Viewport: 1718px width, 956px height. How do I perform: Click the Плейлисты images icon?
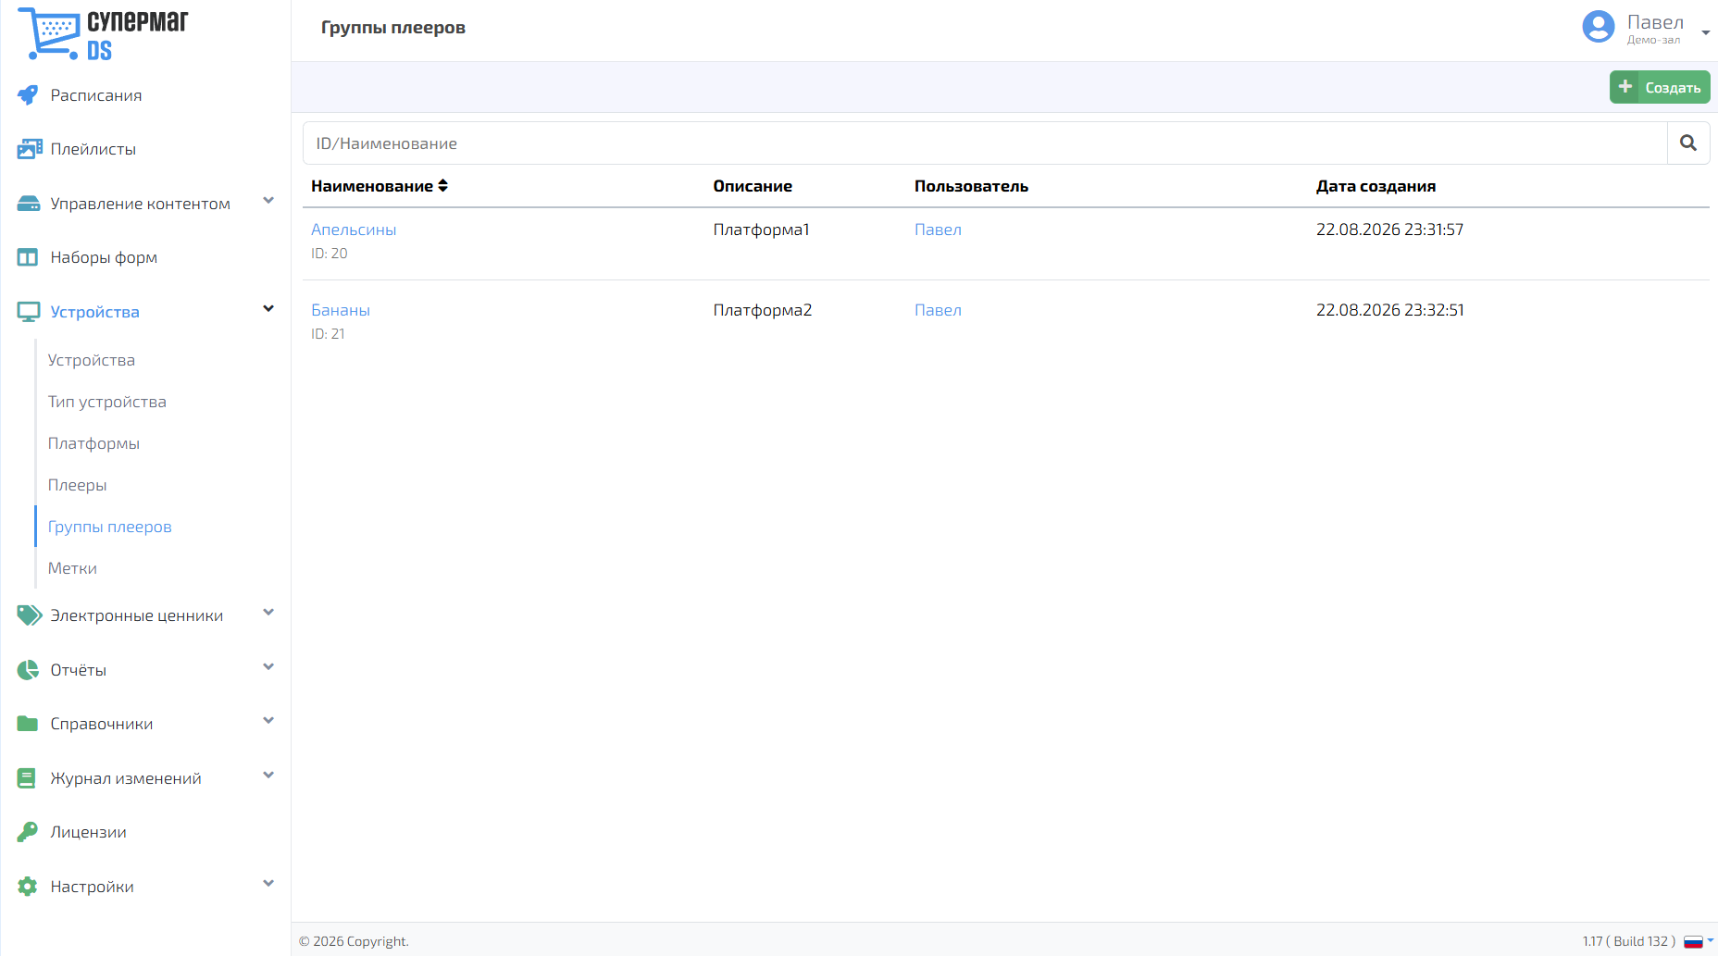[x=29, y=149]
